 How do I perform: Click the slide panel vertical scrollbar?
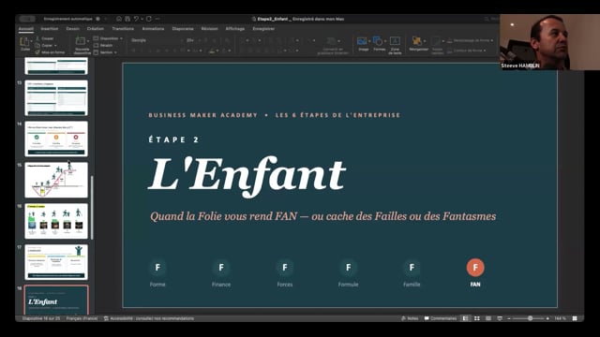tap(92, 208)
